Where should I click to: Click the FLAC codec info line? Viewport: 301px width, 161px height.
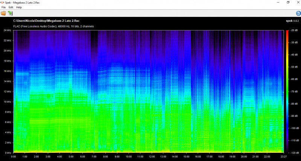pyautogui.click(x=53, y=26)
